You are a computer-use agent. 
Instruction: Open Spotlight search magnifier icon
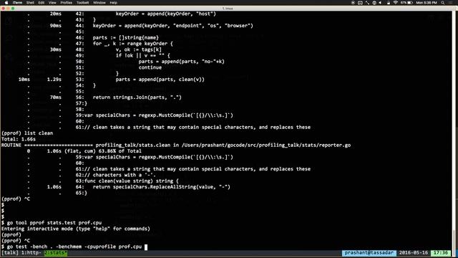click(x=443, y=3)
